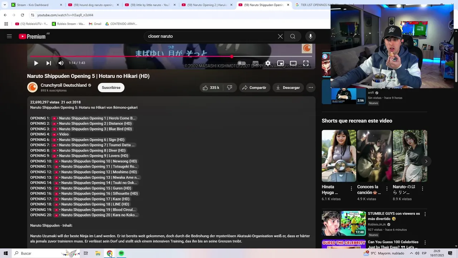458x258 pixels.
Task: Toggle subtitles in video player
Action: (255, 63)
